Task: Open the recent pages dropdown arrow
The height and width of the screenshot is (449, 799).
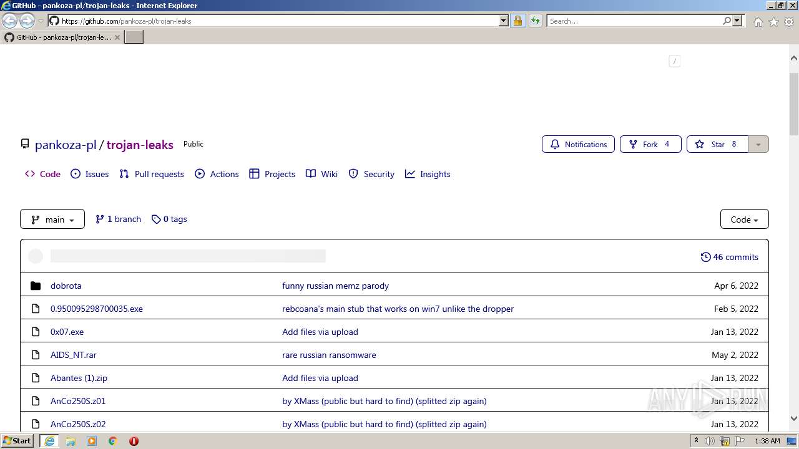Action: click(x=41, y=21)
